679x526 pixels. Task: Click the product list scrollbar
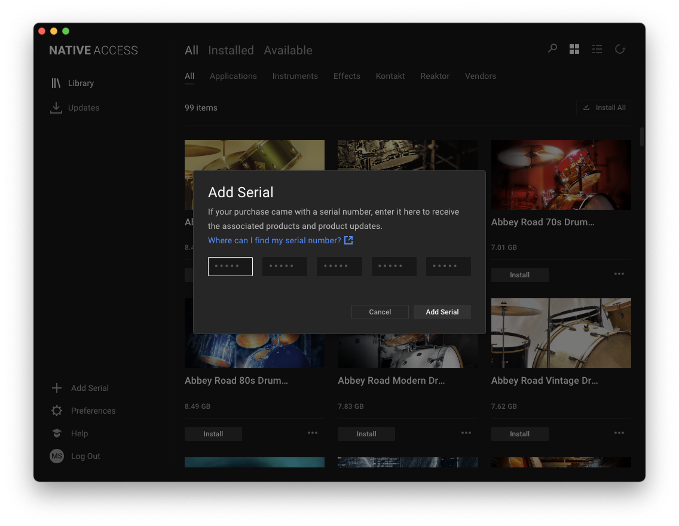[x=642, y=137]
